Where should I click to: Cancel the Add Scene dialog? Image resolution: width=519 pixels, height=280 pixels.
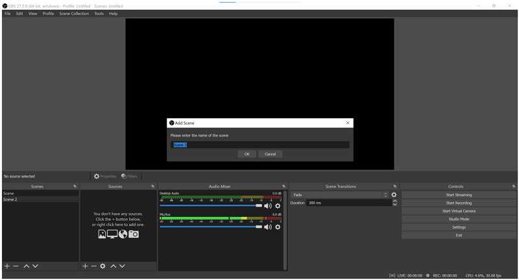(x=270, y=154)
